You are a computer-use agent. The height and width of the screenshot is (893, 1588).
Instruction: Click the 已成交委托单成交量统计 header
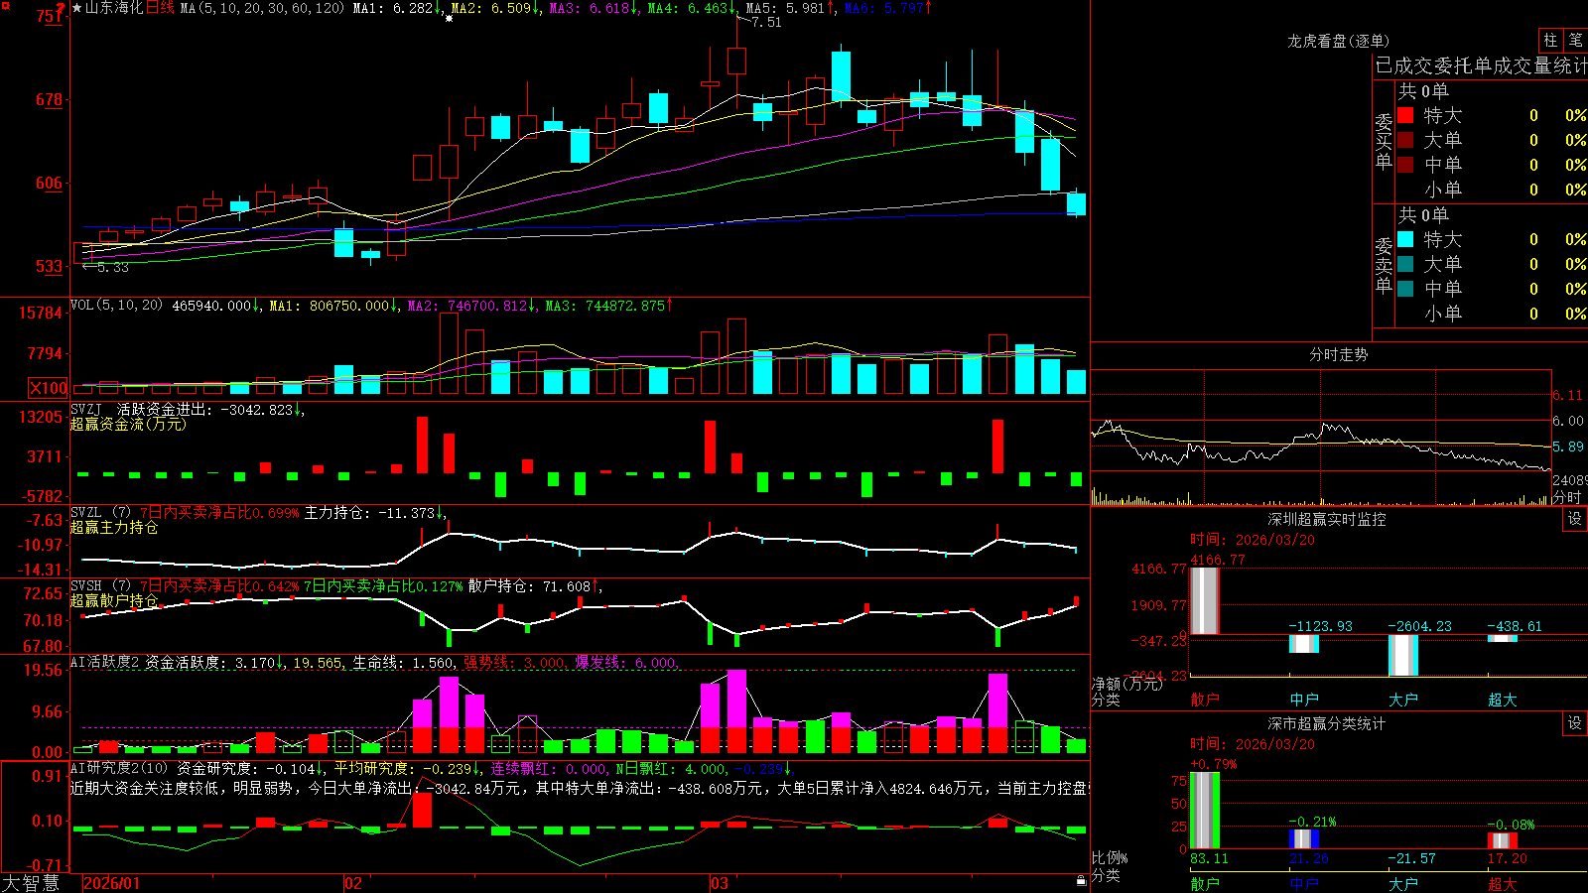1481,65
